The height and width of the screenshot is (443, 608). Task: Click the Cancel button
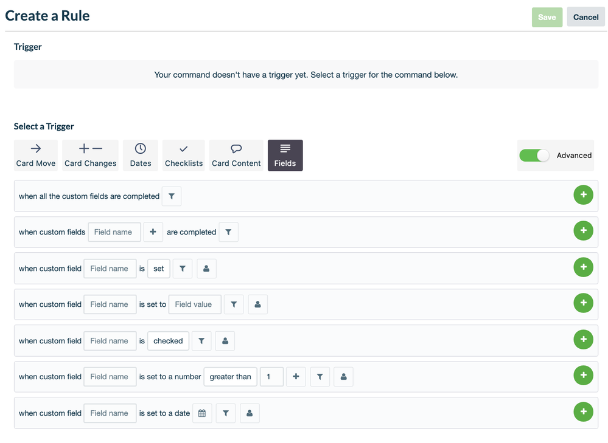[x=585, y=17]
